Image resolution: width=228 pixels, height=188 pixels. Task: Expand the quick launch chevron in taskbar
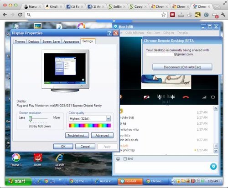click(x=60, y=180)
